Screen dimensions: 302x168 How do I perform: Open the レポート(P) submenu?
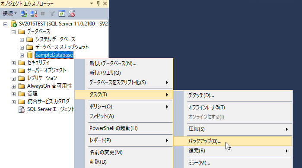coord(124,140)
